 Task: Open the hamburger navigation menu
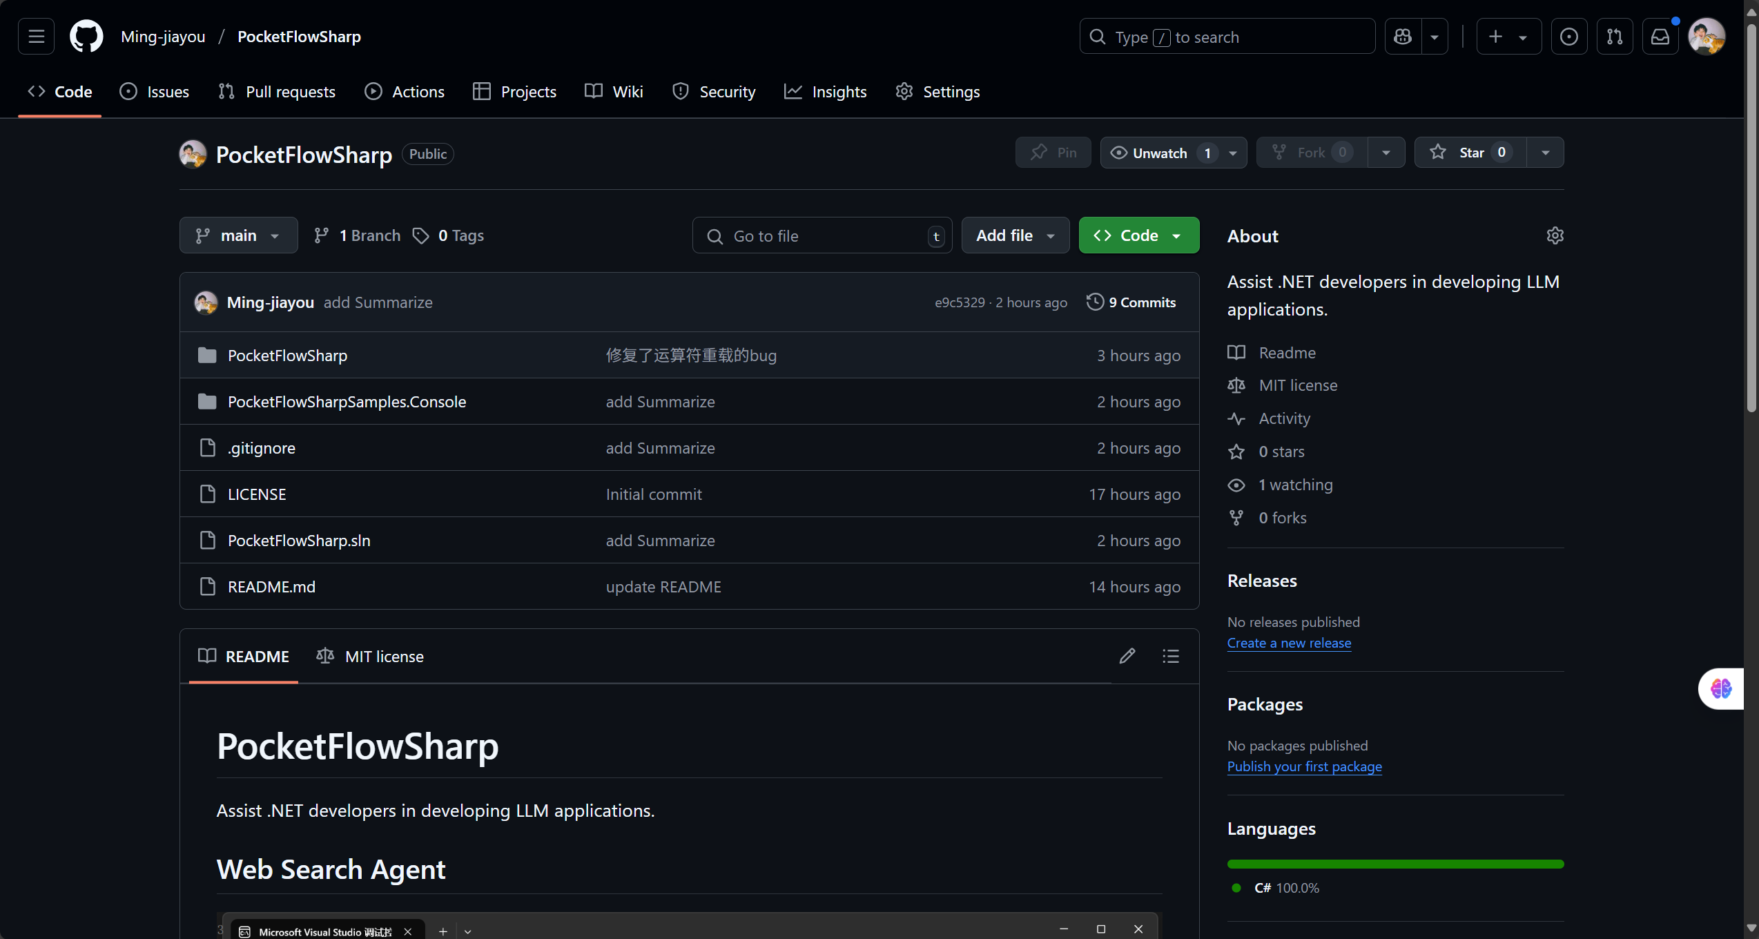tap(36, 37)
